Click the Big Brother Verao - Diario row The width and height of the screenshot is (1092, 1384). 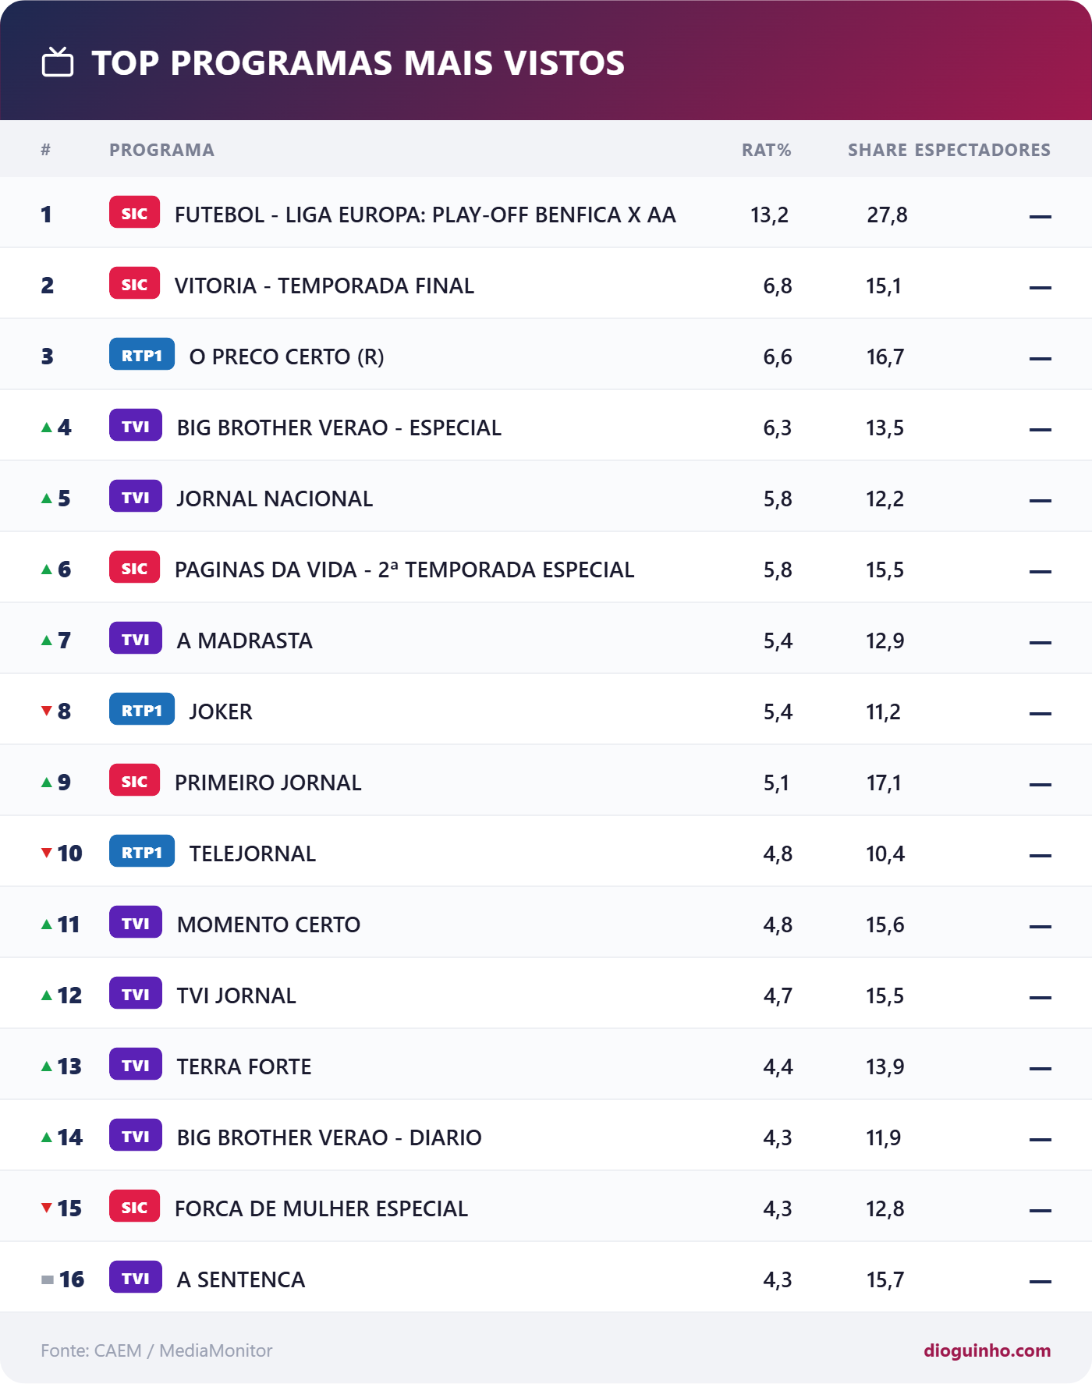546,1136
